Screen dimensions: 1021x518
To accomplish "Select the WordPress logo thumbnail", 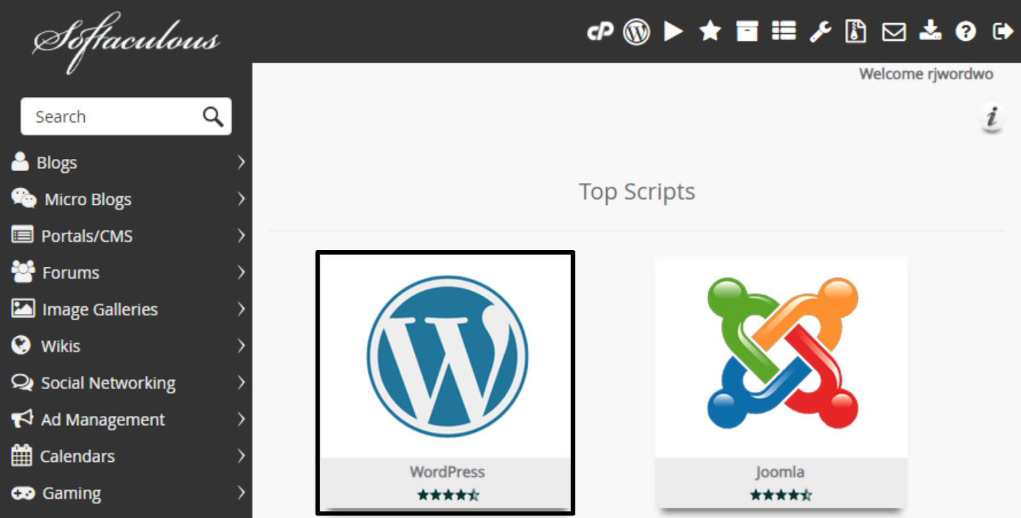I will point(447,356).
